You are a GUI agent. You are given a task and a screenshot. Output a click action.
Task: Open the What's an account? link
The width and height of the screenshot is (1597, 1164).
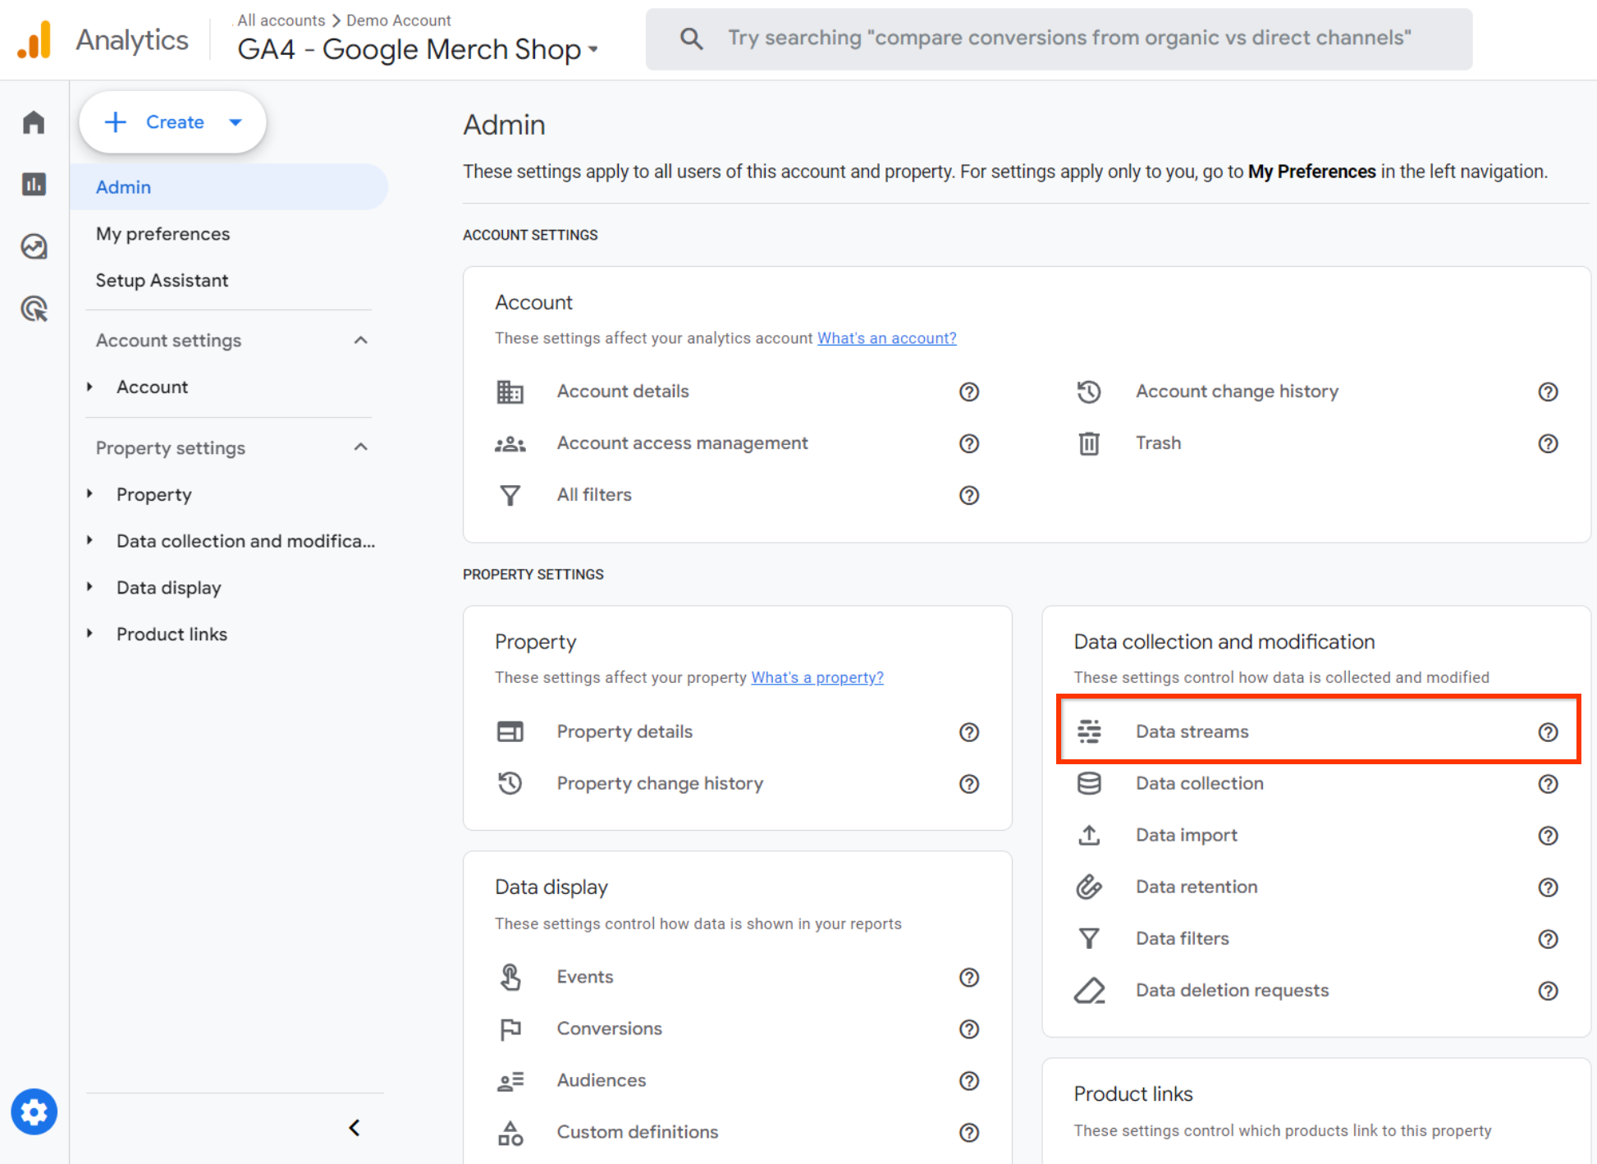[x=887, y=338]
